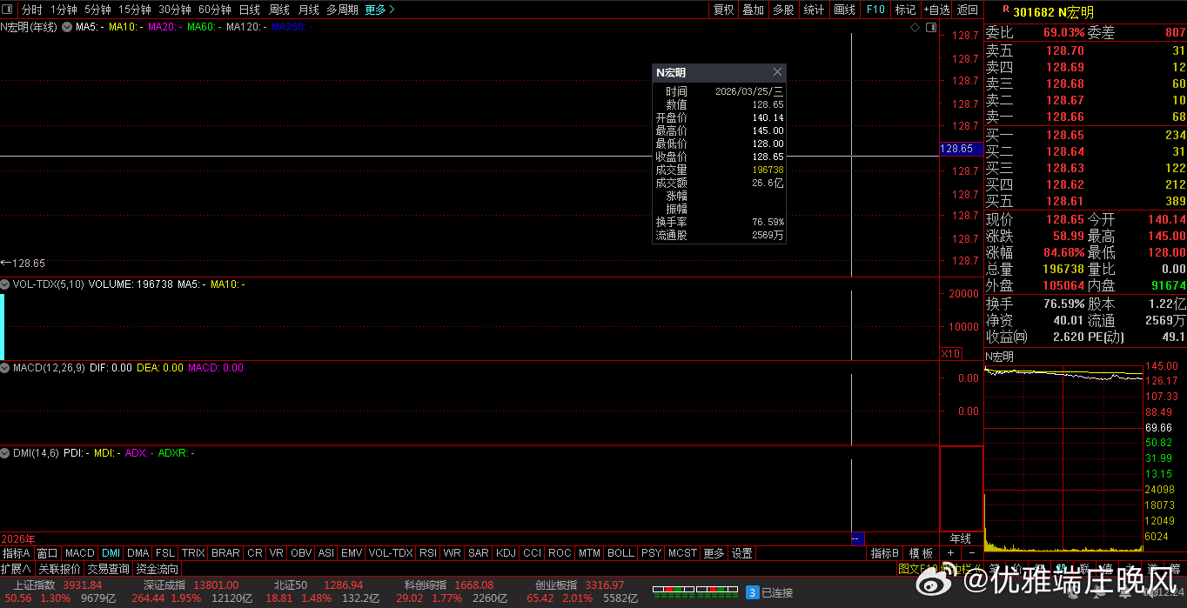
Task: Select the ROC indicator tab
Action: (560, 553)
